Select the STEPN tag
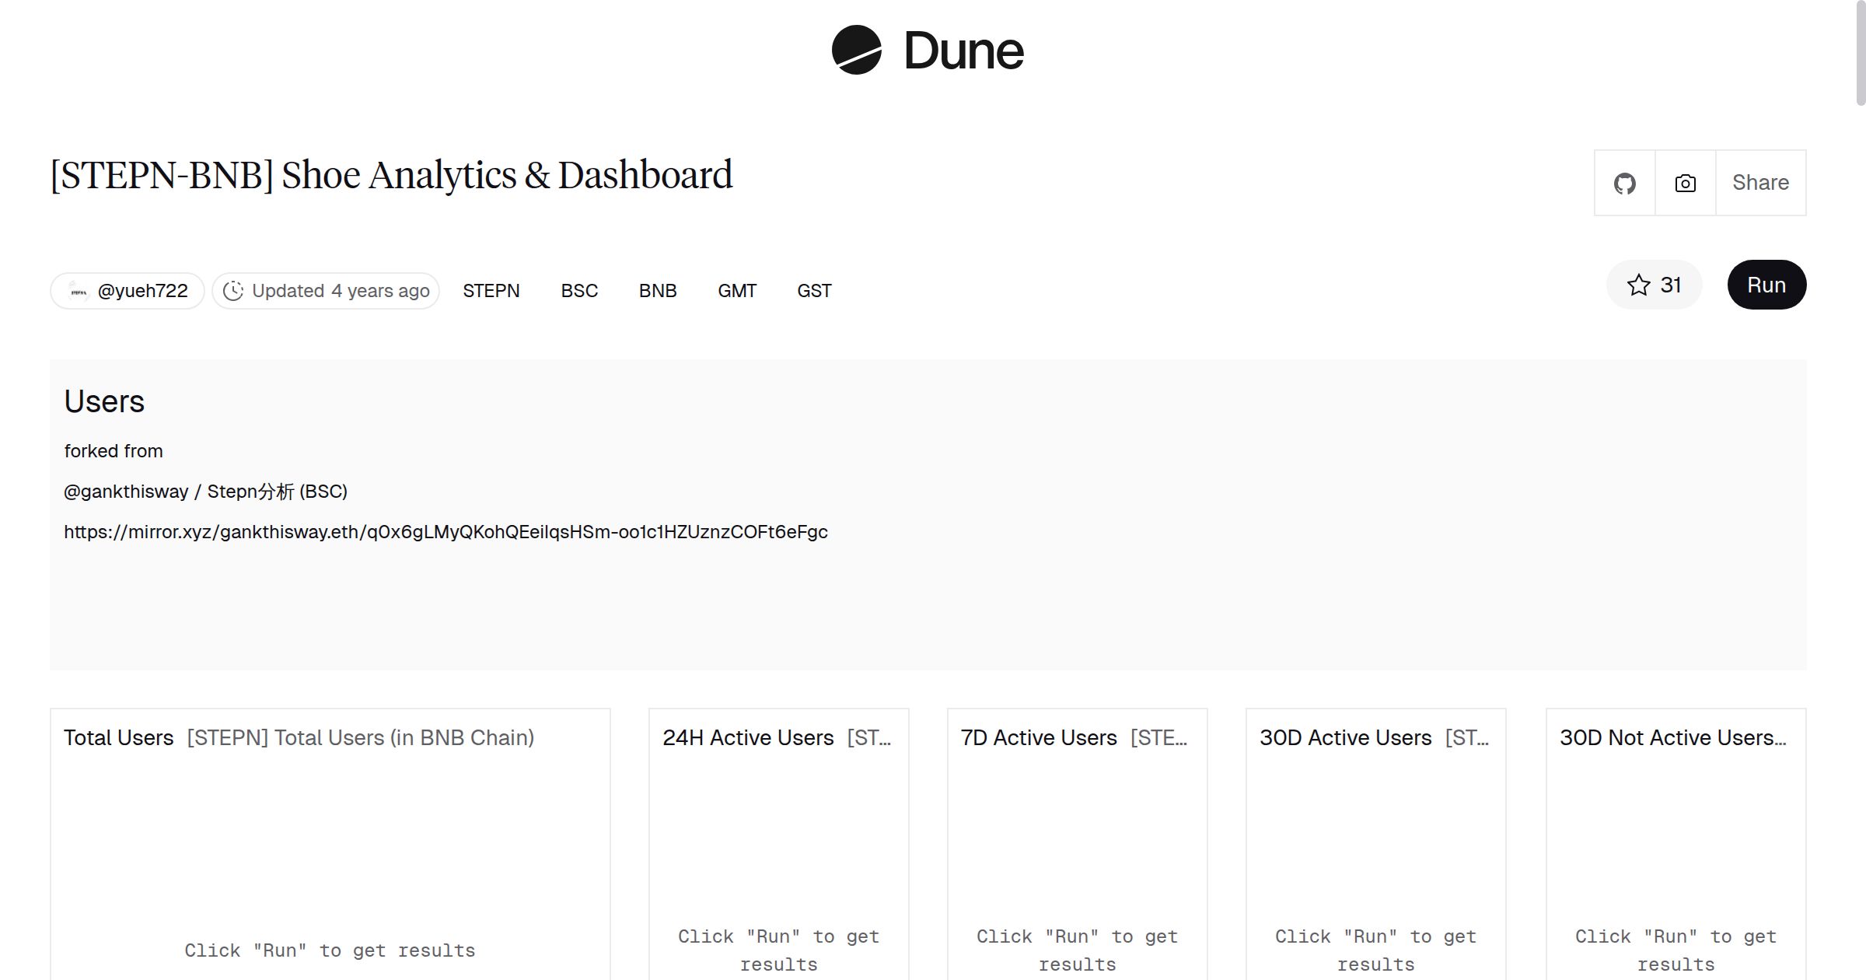The height and width of the screenshot is (980, 1866). pyautogui.click(x=491, y=290)
